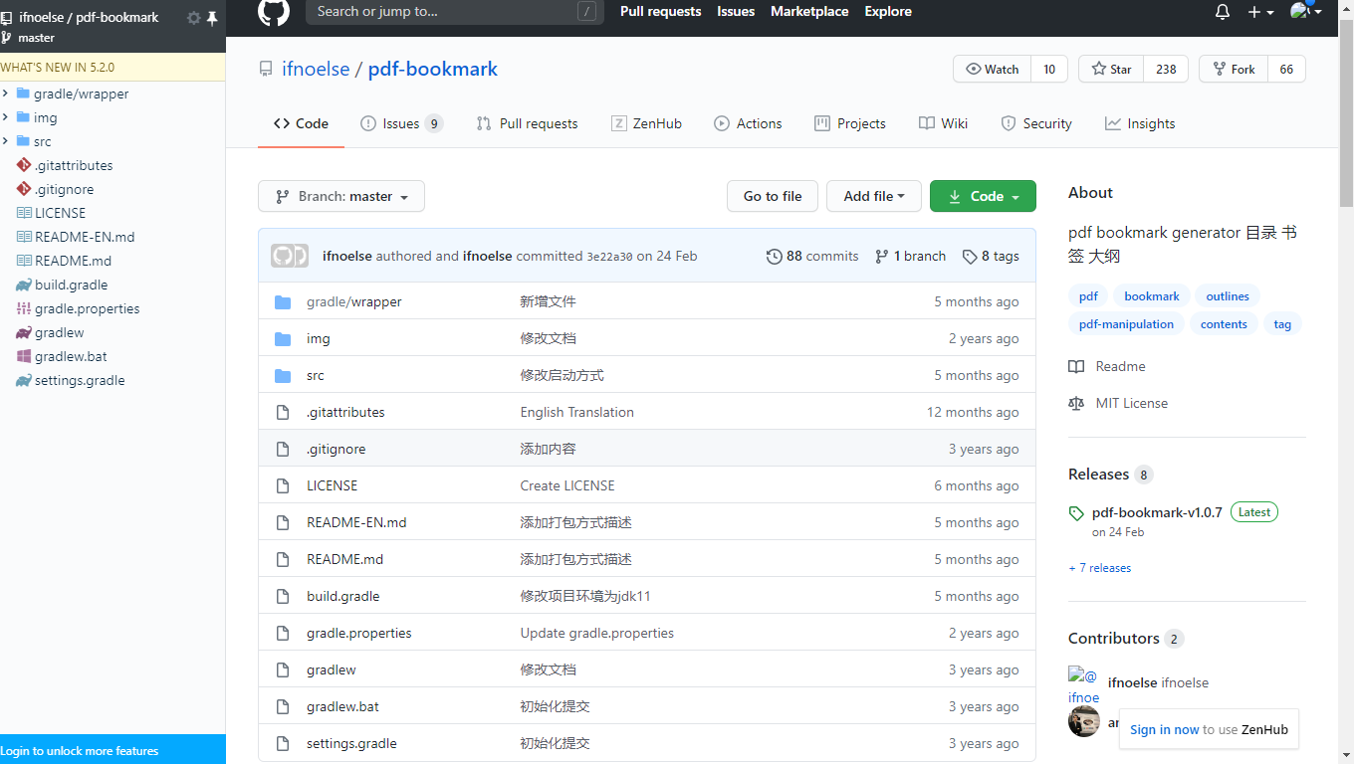The width and height of the screenshot is (1354, 764).
Task: Click the Octotree settings gear icon
Action: 194,18
